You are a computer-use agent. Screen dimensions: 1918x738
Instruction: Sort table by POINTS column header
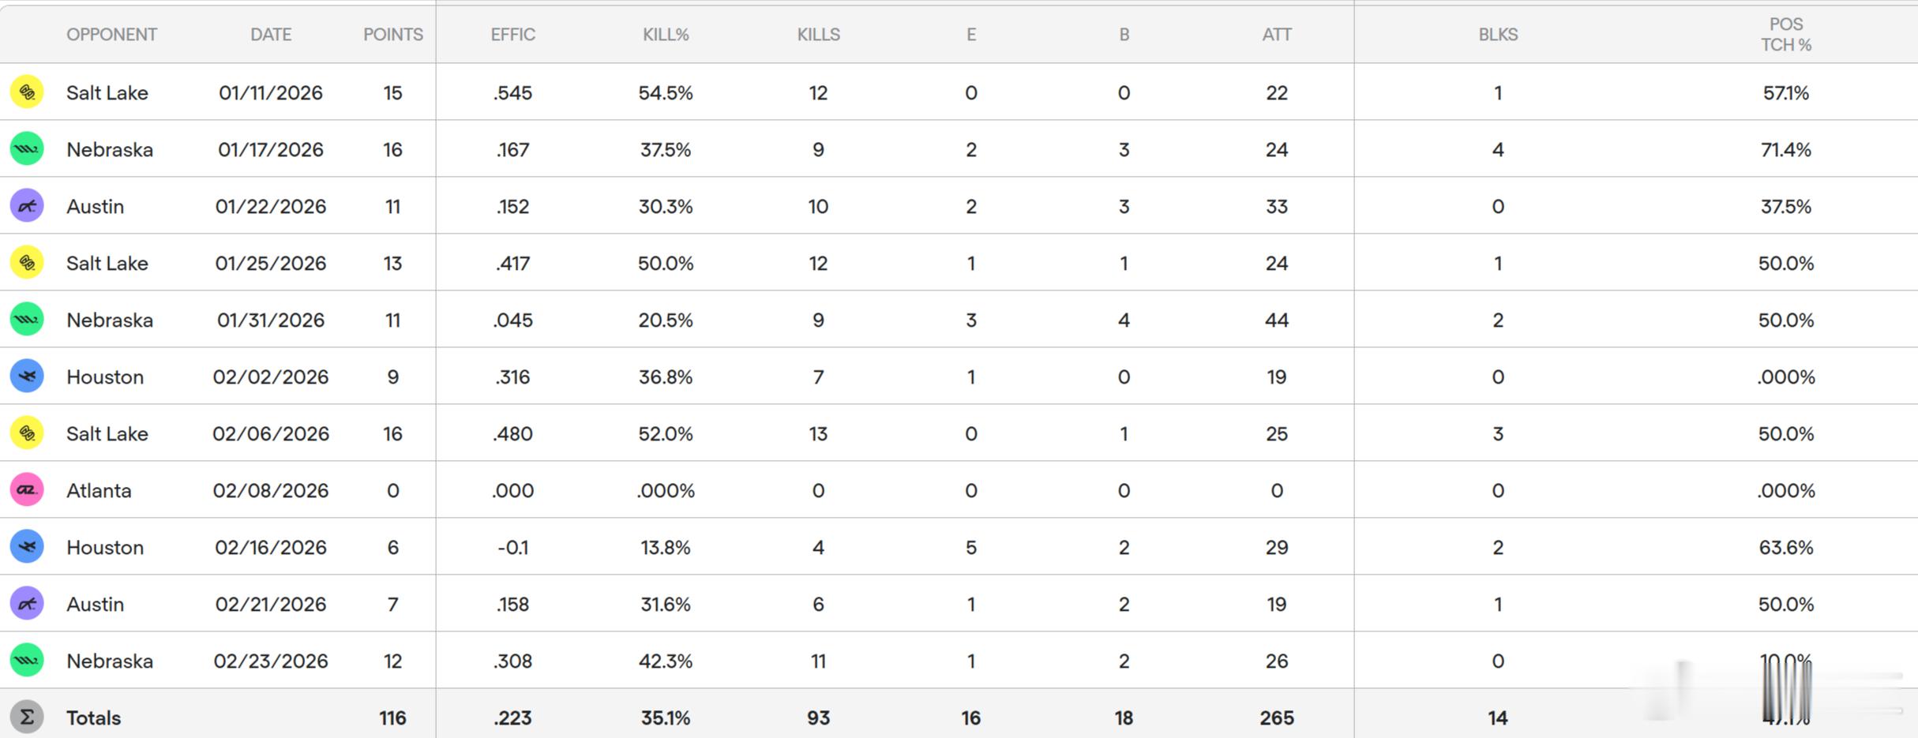[x=392, y=35]
